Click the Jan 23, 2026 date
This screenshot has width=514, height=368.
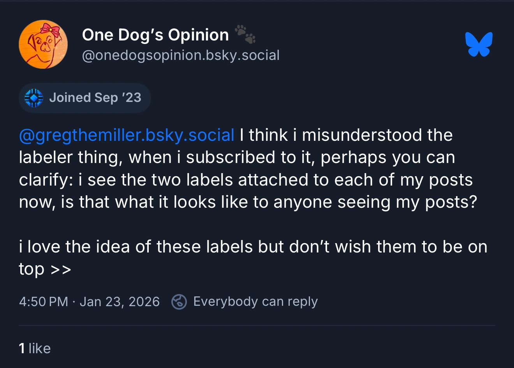coord(120,302)
